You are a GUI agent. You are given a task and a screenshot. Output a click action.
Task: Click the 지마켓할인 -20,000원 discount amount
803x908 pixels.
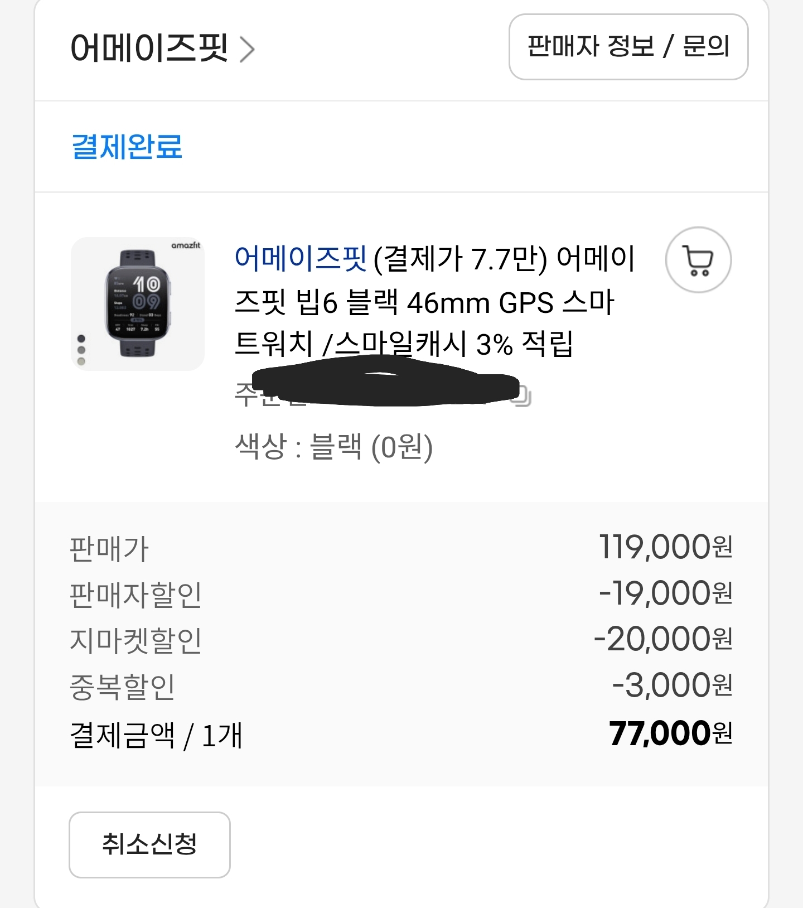[x=662, y=639]
